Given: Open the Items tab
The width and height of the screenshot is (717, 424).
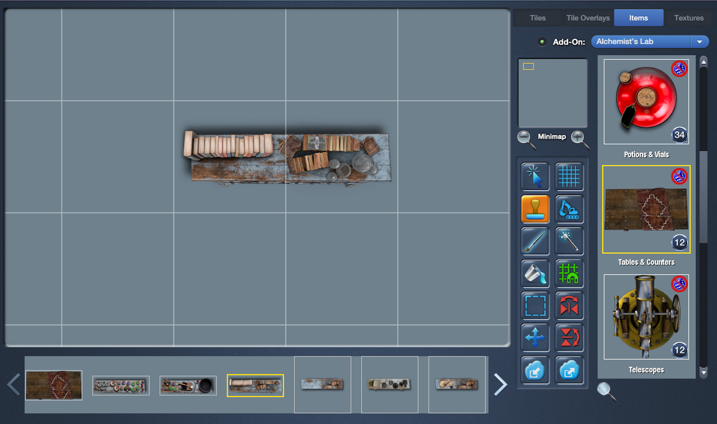Looking at the screenshot, I should coord(639,18).
